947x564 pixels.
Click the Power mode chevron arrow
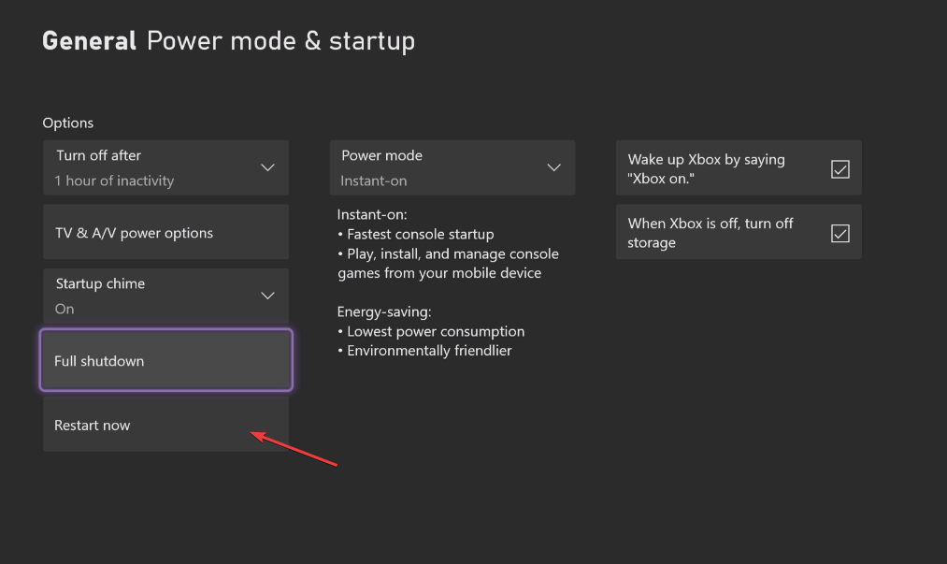coord(553,167)
